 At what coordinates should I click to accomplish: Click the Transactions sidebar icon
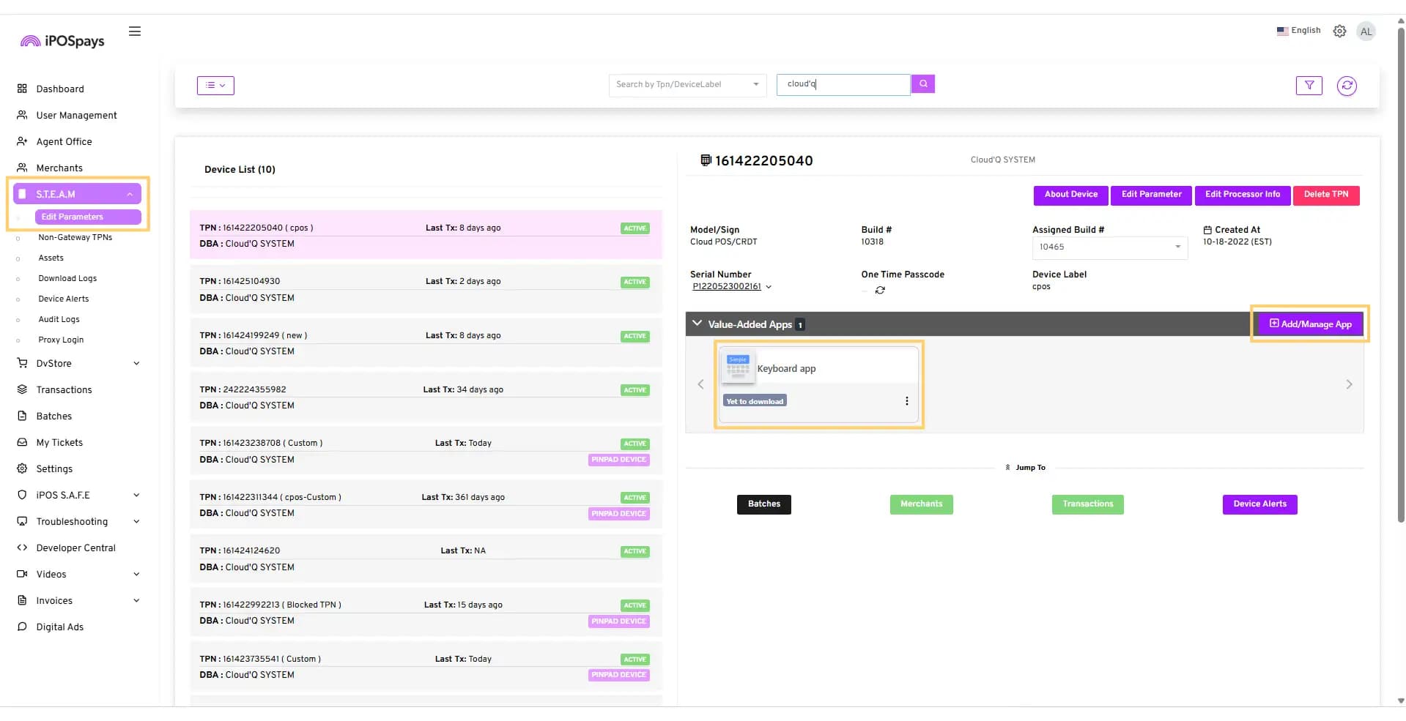coord(22,389)
